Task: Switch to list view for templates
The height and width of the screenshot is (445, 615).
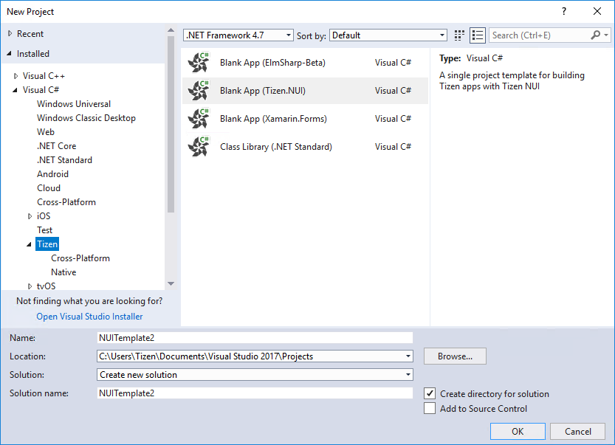Action: (477, 35)
